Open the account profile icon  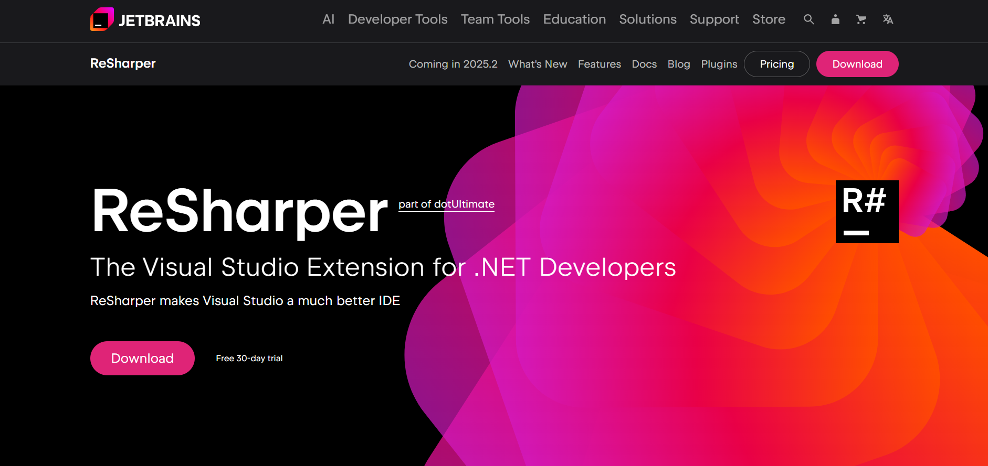[835, 19]
